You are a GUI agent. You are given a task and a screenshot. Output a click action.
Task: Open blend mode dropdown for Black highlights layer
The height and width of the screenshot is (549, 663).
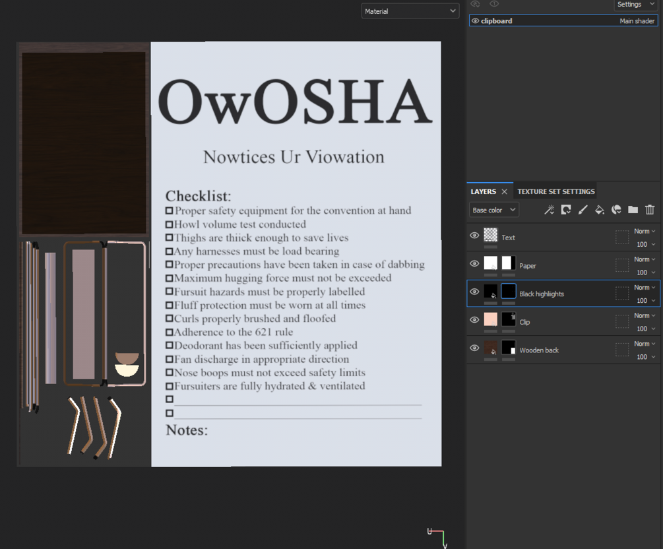point(645,287)
